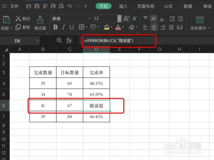Toggle underline formatting
This screenshot has height=160, width=214.
tap(71, 27)
